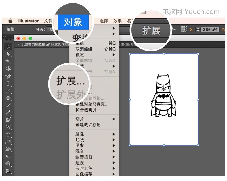Choose the Free Transform tool
The height and width of the screenshot is (181, 227).
8,156
